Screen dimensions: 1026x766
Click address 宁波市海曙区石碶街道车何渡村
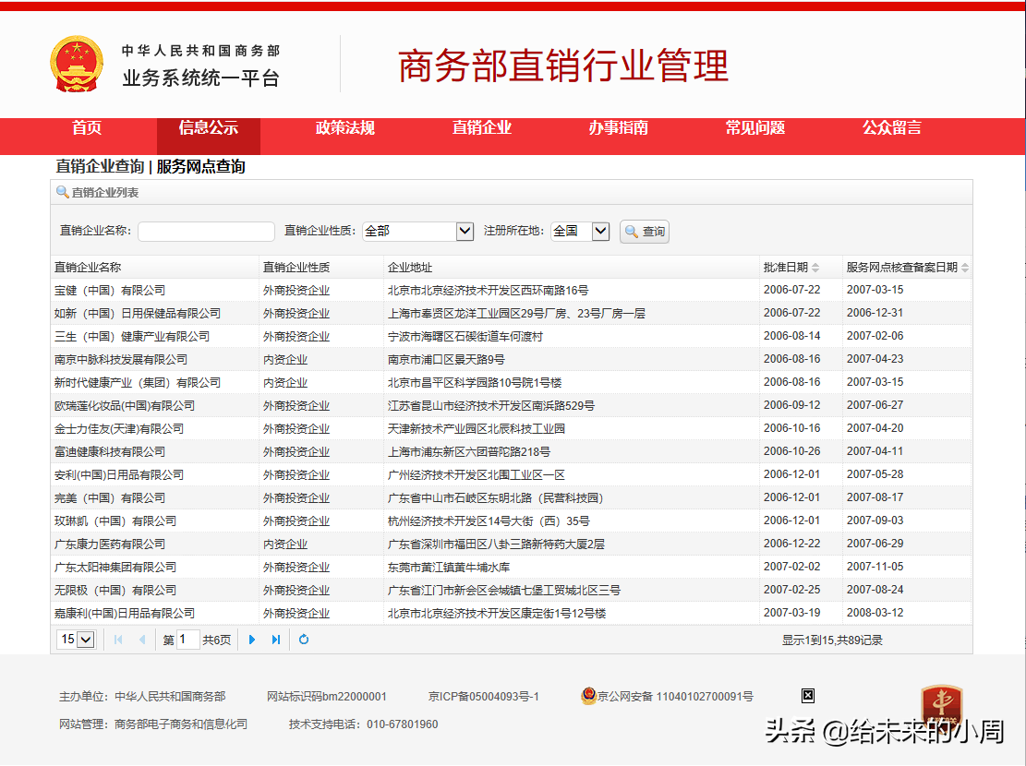(x=465, y=336)
